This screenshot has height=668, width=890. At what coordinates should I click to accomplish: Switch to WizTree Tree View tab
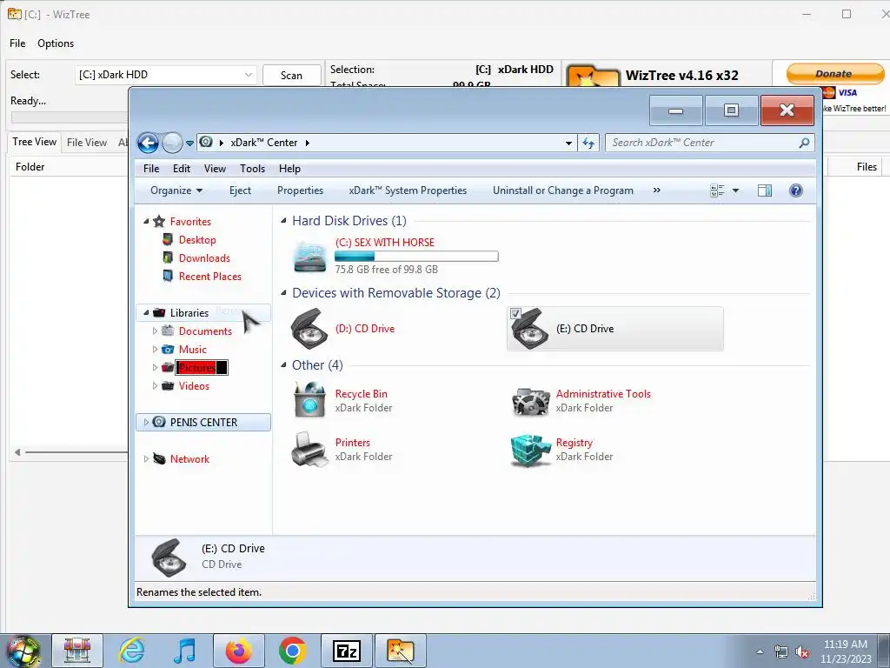pos(35,142)
